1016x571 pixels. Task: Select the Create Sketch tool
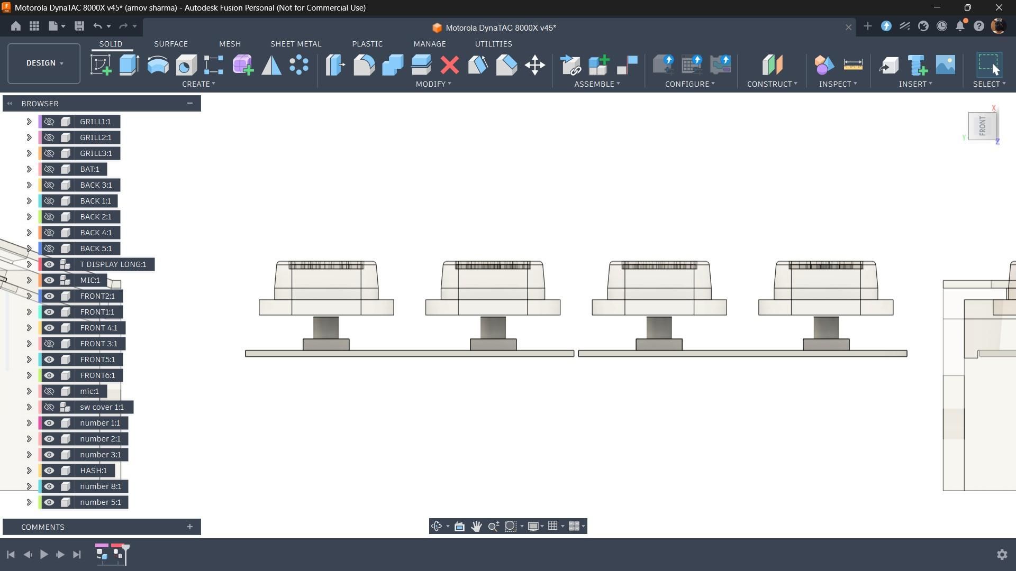(101, 65)
